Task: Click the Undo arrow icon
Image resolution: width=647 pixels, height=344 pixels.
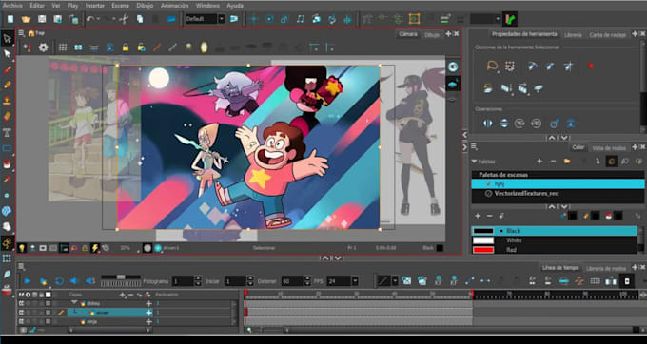Action: click(91, 19)
